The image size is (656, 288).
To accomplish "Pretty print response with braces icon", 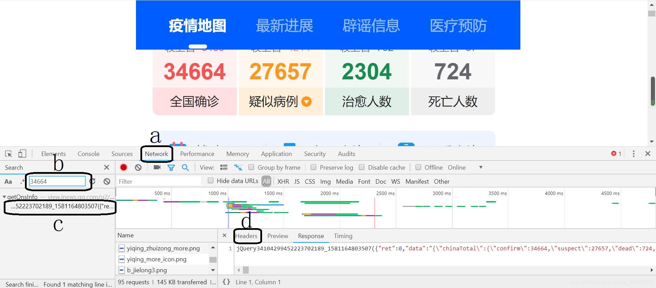I will [x=226, y=282].
